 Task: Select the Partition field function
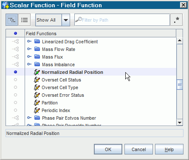pyautogui.click(x=50, y=103)
